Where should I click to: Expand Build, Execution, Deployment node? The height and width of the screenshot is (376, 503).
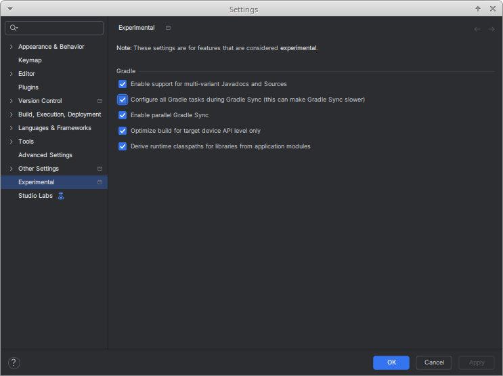tap(12, 114)
